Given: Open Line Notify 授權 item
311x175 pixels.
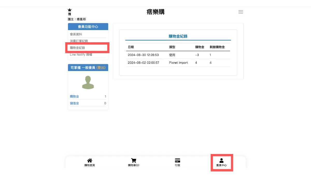Looking at the screenshot, I should click(x=81, y=54).
